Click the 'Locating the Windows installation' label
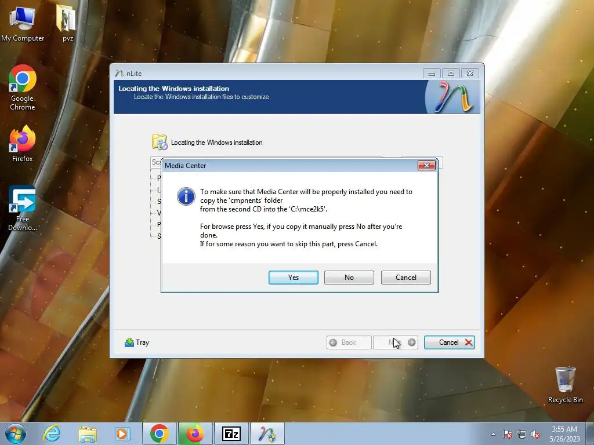 coord(217,143)
